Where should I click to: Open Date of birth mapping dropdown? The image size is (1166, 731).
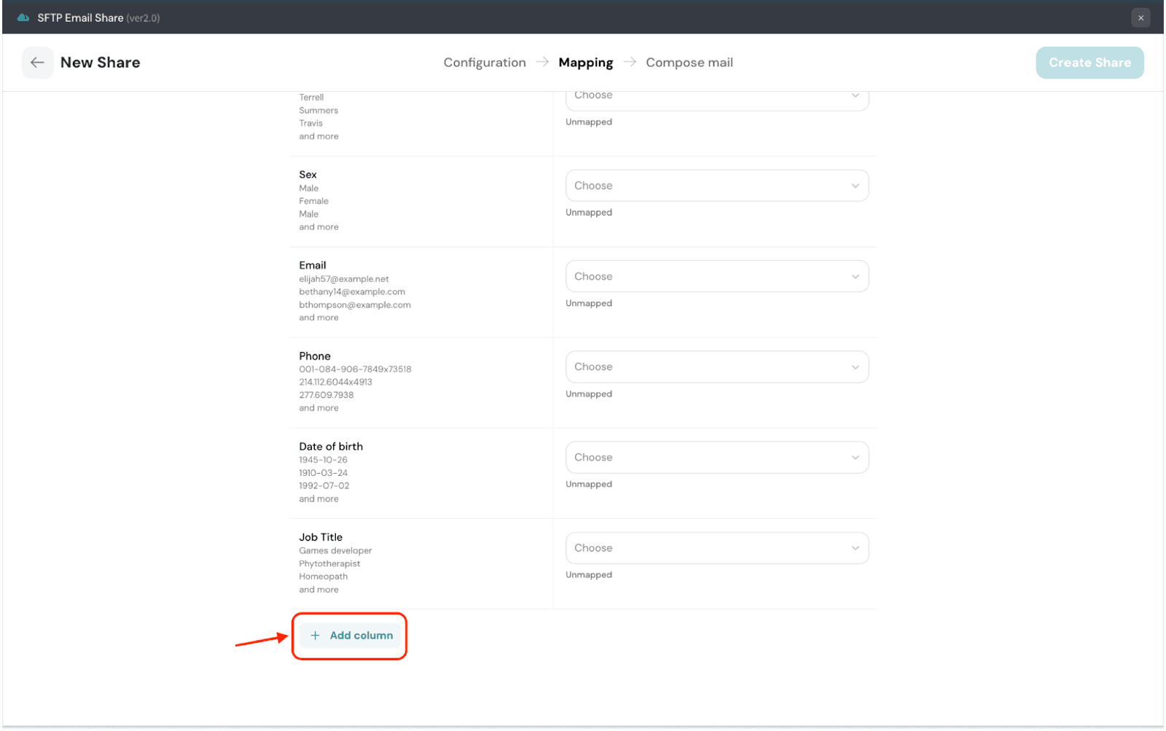(x=707, y=458)
